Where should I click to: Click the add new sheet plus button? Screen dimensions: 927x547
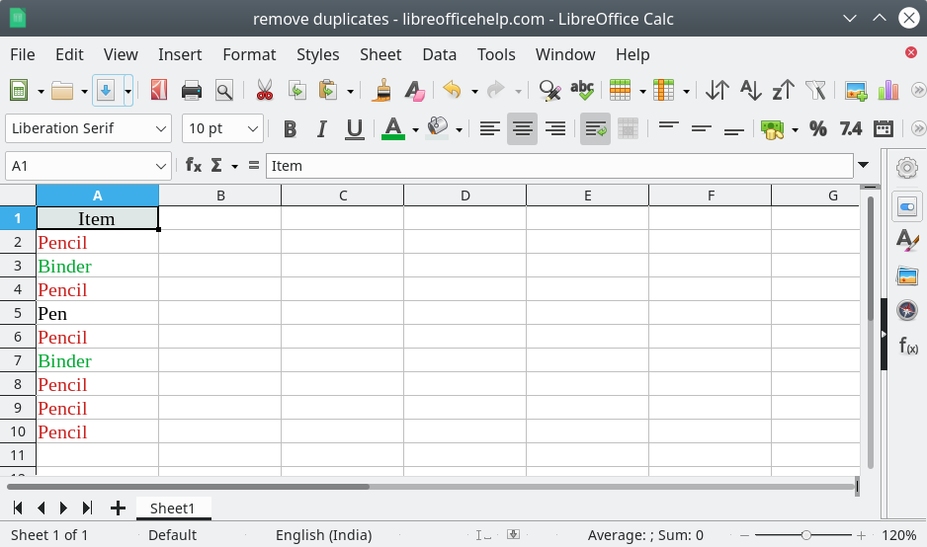coord(118,508)
